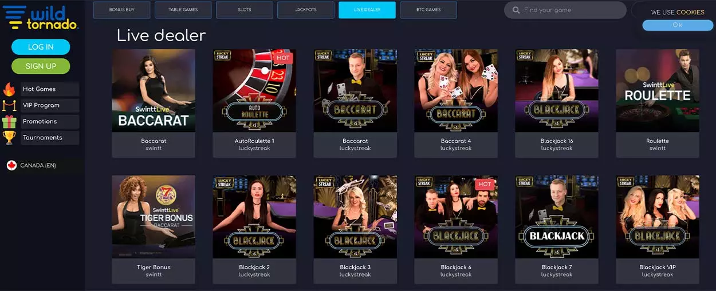
Task: Switch to the Slots tab
Action: (x=245, y=10)
